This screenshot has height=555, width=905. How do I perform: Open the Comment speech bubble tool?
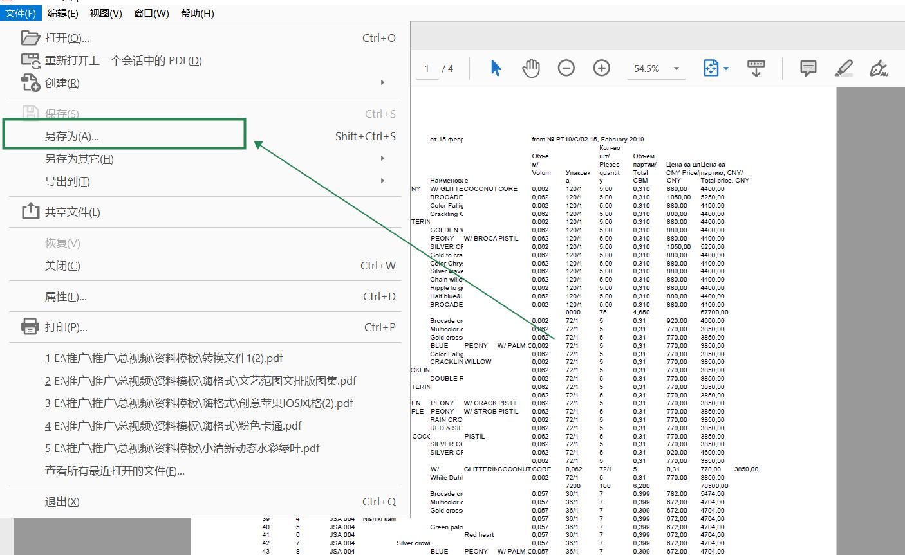point(807,68)
